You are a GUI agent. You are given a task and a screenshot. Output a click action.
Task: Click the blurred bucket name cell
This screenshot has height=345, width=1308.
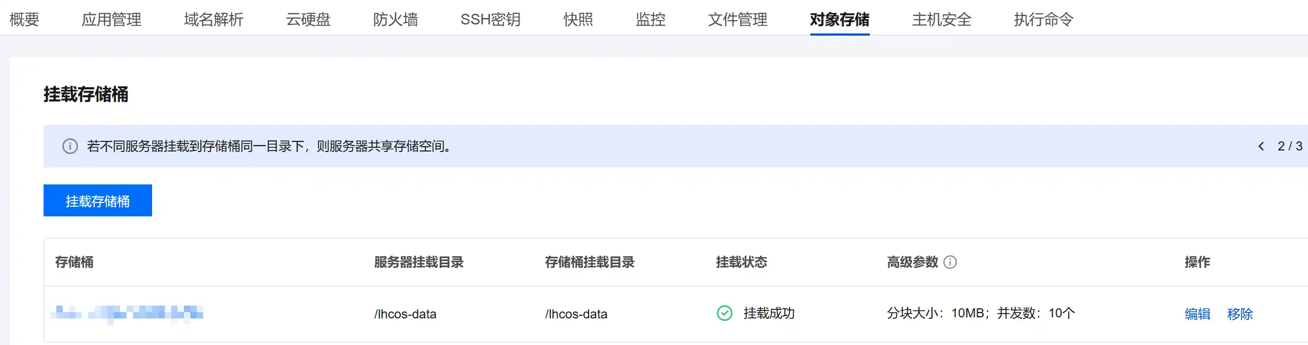pos(127,314)
